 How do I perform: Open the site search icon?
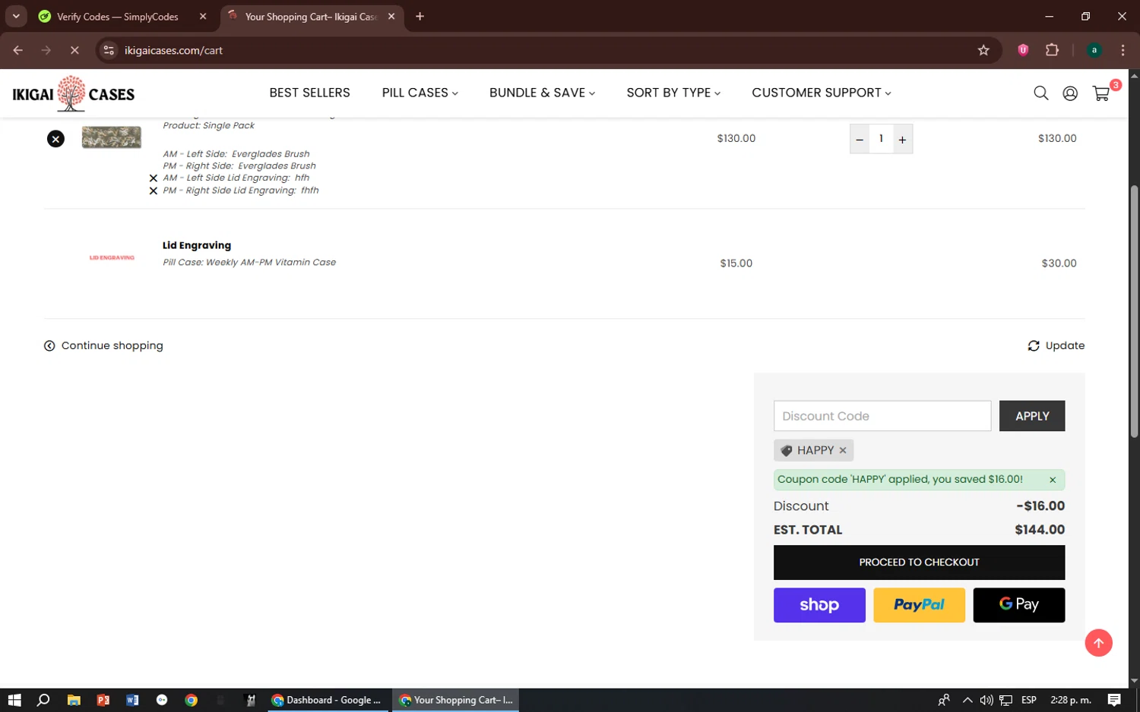click(1040, 93)
